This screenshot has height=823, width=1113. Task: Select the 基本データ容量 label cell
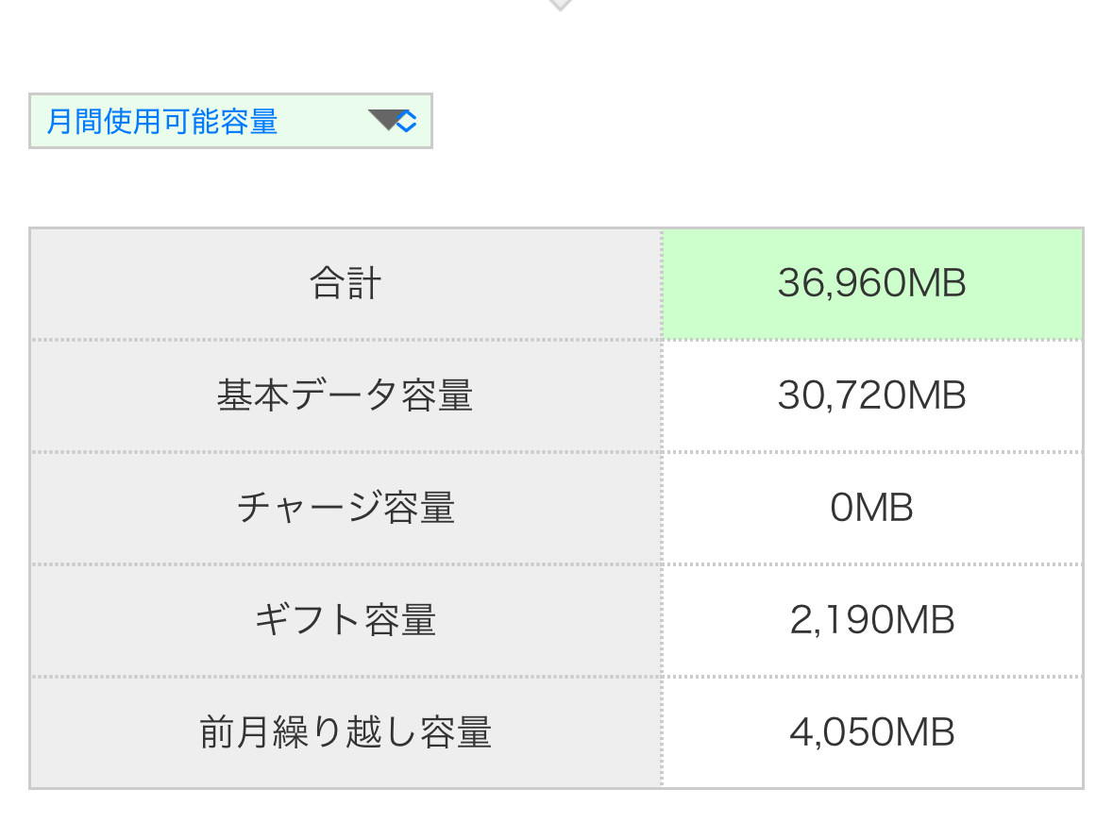346,396
